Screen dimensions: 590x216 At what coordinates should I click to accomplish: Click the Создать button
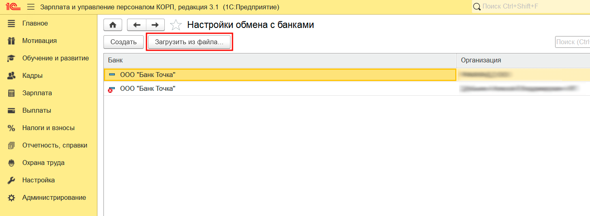(x=123, y=42)
